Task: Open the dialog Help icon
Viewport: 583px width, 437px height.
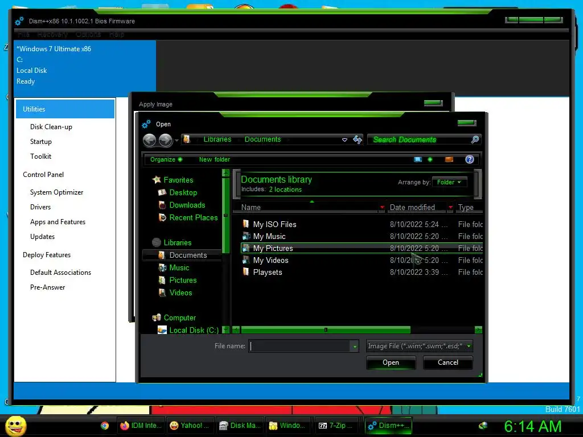Action: tap(470, 159)
